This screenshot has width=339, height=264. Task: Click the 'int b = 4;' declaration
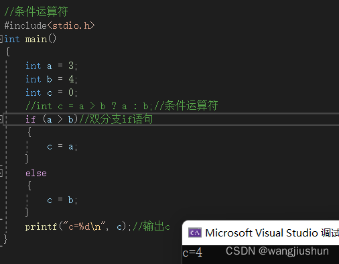pos(52,79)
